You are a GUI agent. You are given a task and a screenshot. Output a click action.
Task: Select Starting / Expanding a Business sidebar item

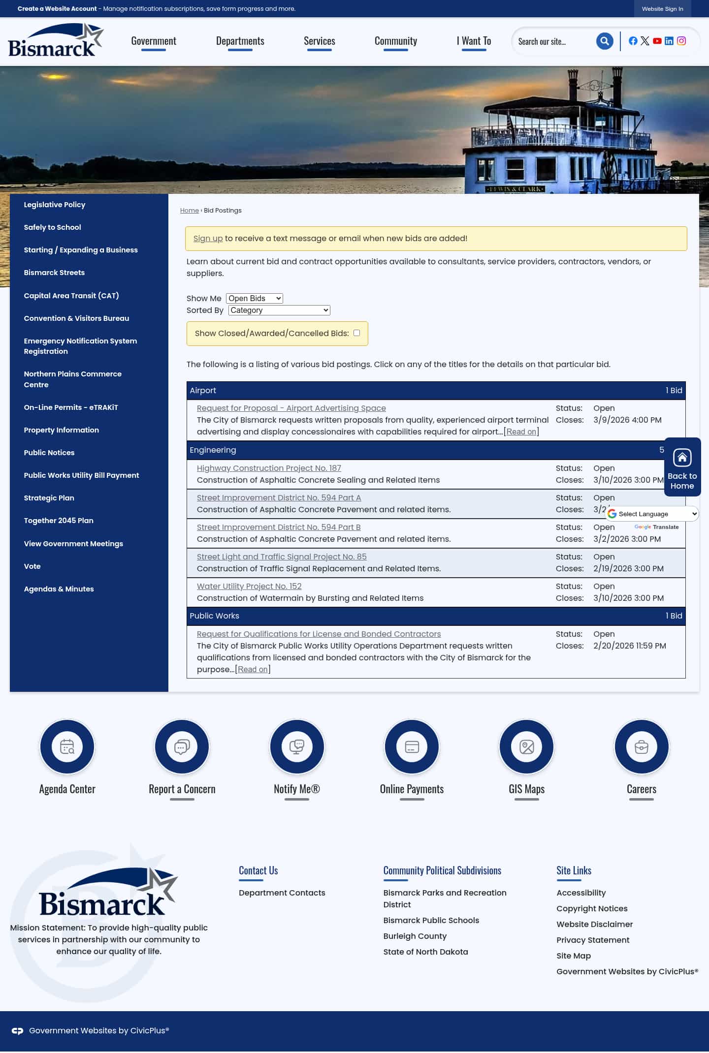coord(81,250)
